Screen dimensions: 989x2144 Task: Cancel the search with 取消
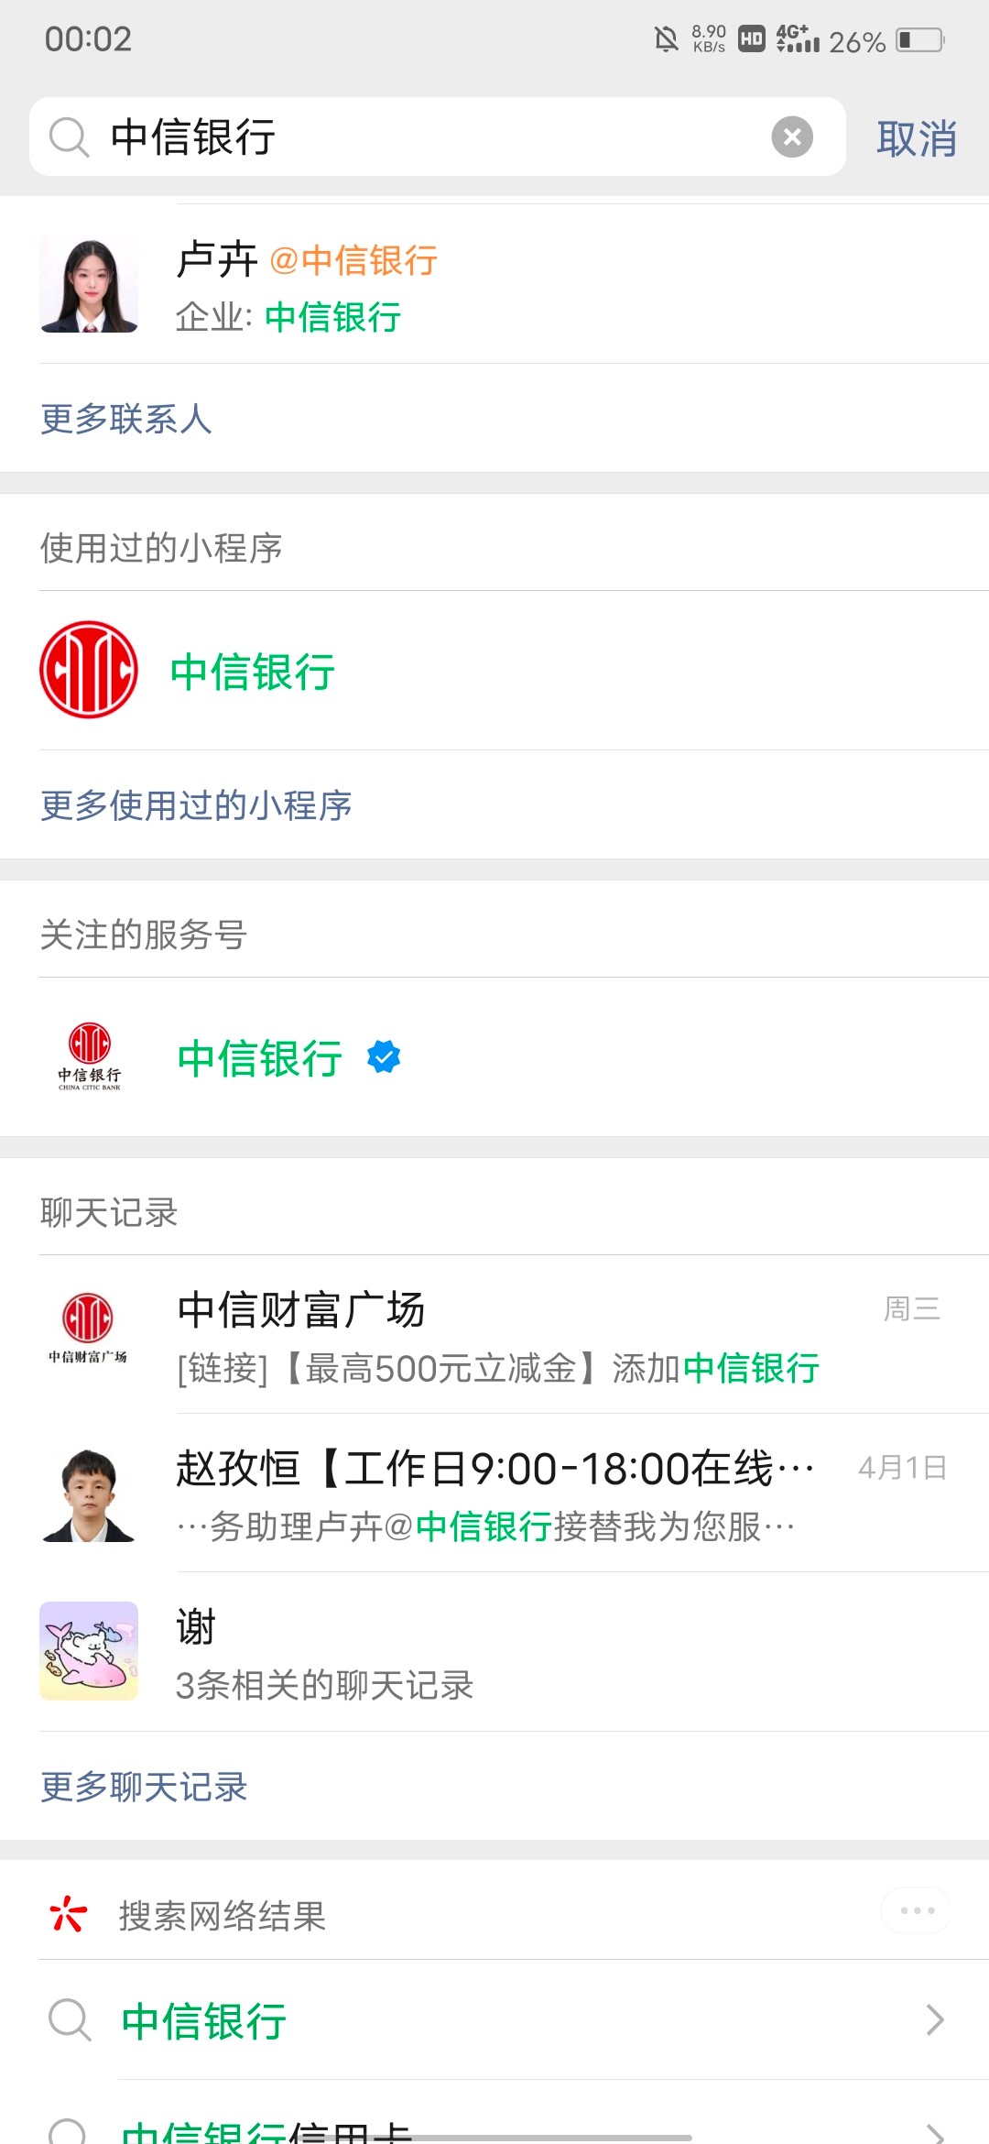click(x=916, y=138)
